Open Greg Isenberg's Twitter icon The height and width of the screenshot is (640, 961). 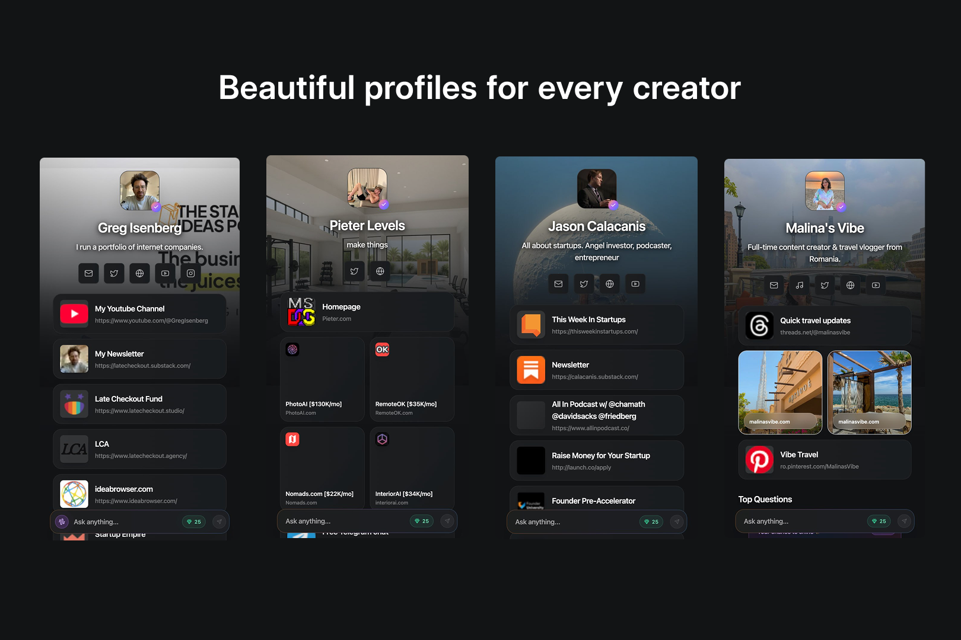click(x=114, y=273)
